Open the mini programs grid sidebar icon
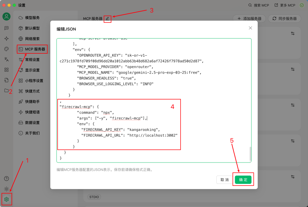The height and width of the screenshot is (207, 308). coord(7,70)
